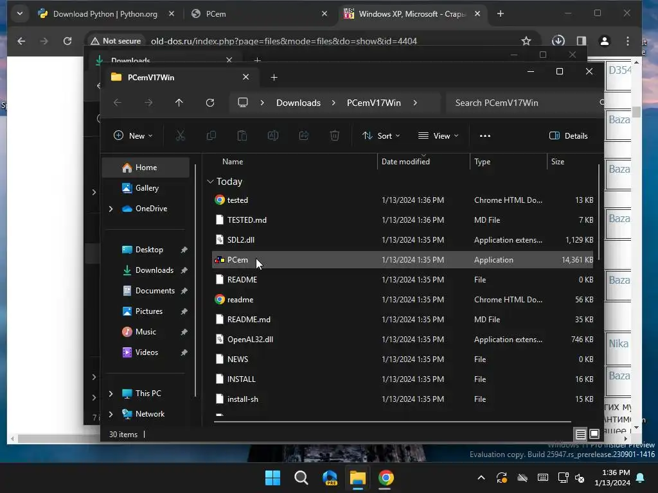658x493 pixels.
Task: Switch to large thumbnails view in the status bar
Action: click(594, 435)
